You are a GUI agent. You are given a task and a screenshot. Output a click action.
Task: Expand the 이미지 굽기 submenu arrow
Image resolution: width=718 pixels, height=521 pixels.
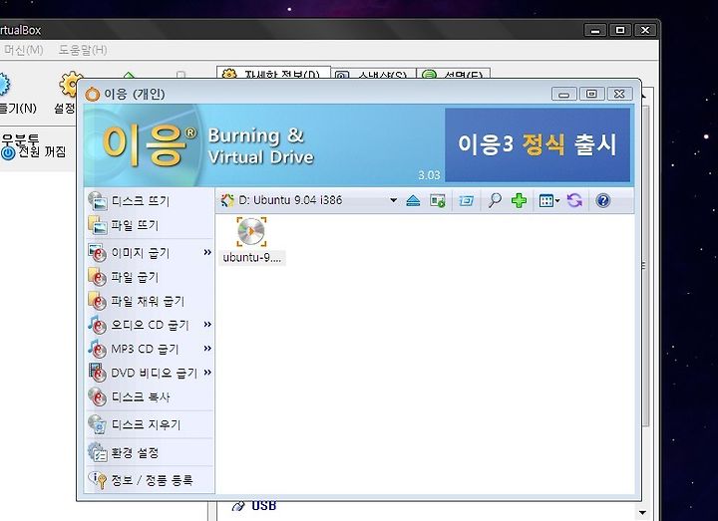[207, 252]
